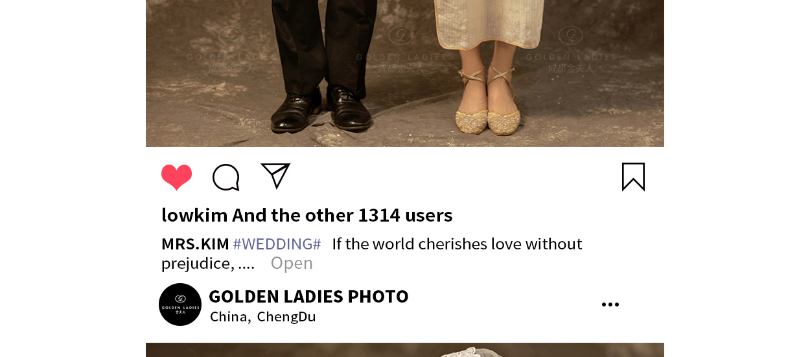Share the post with the paper plane icon
The width and height of the screenshot is (810, 357).
[x=275, y=176]
